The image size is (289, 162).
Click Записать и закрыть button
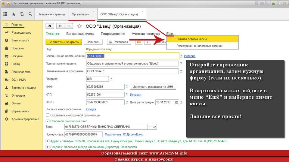click(x=64, y=42)
